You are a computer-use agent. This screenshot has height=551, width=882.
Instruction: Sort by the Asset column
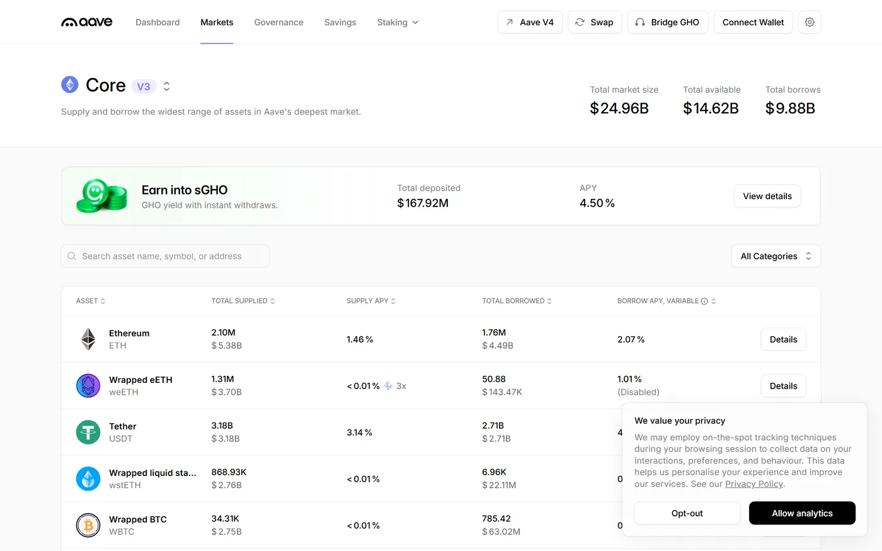(x=91, y=301)
